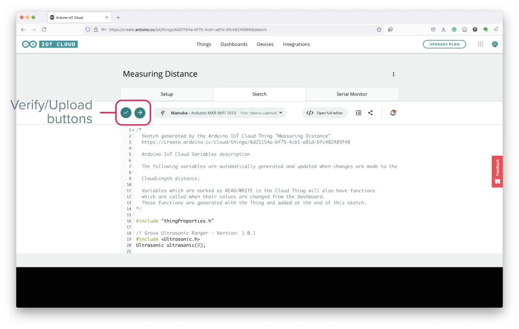This screenshot has height=329, width=519.
Task: Click the screenshot tool icon in address bar
Action: (390, 29)
